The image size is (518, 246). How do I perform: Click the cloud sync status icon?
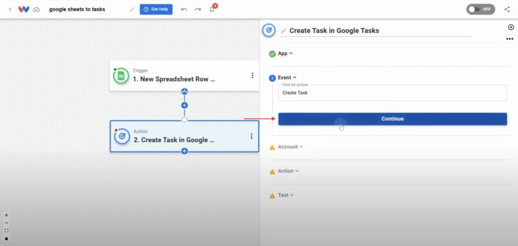(x=36, y=9)
